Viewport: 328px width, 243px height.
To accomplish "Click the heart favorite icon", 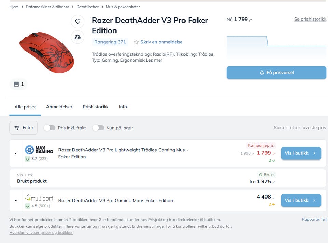I will tap(78, 22).
